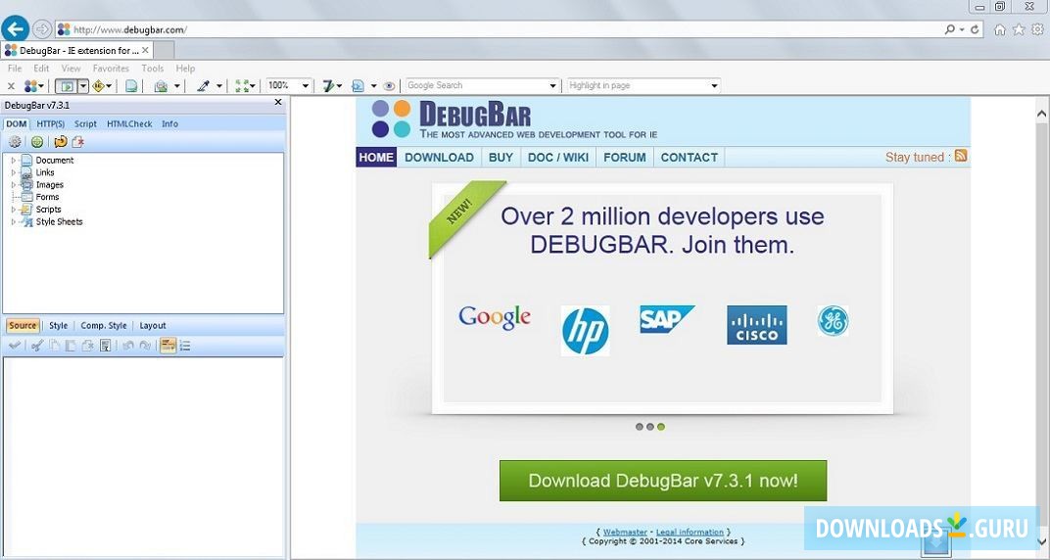Toggle the eye visibility icon in the toolbar
1050x560 pixels.
click(x=389, y=85)
